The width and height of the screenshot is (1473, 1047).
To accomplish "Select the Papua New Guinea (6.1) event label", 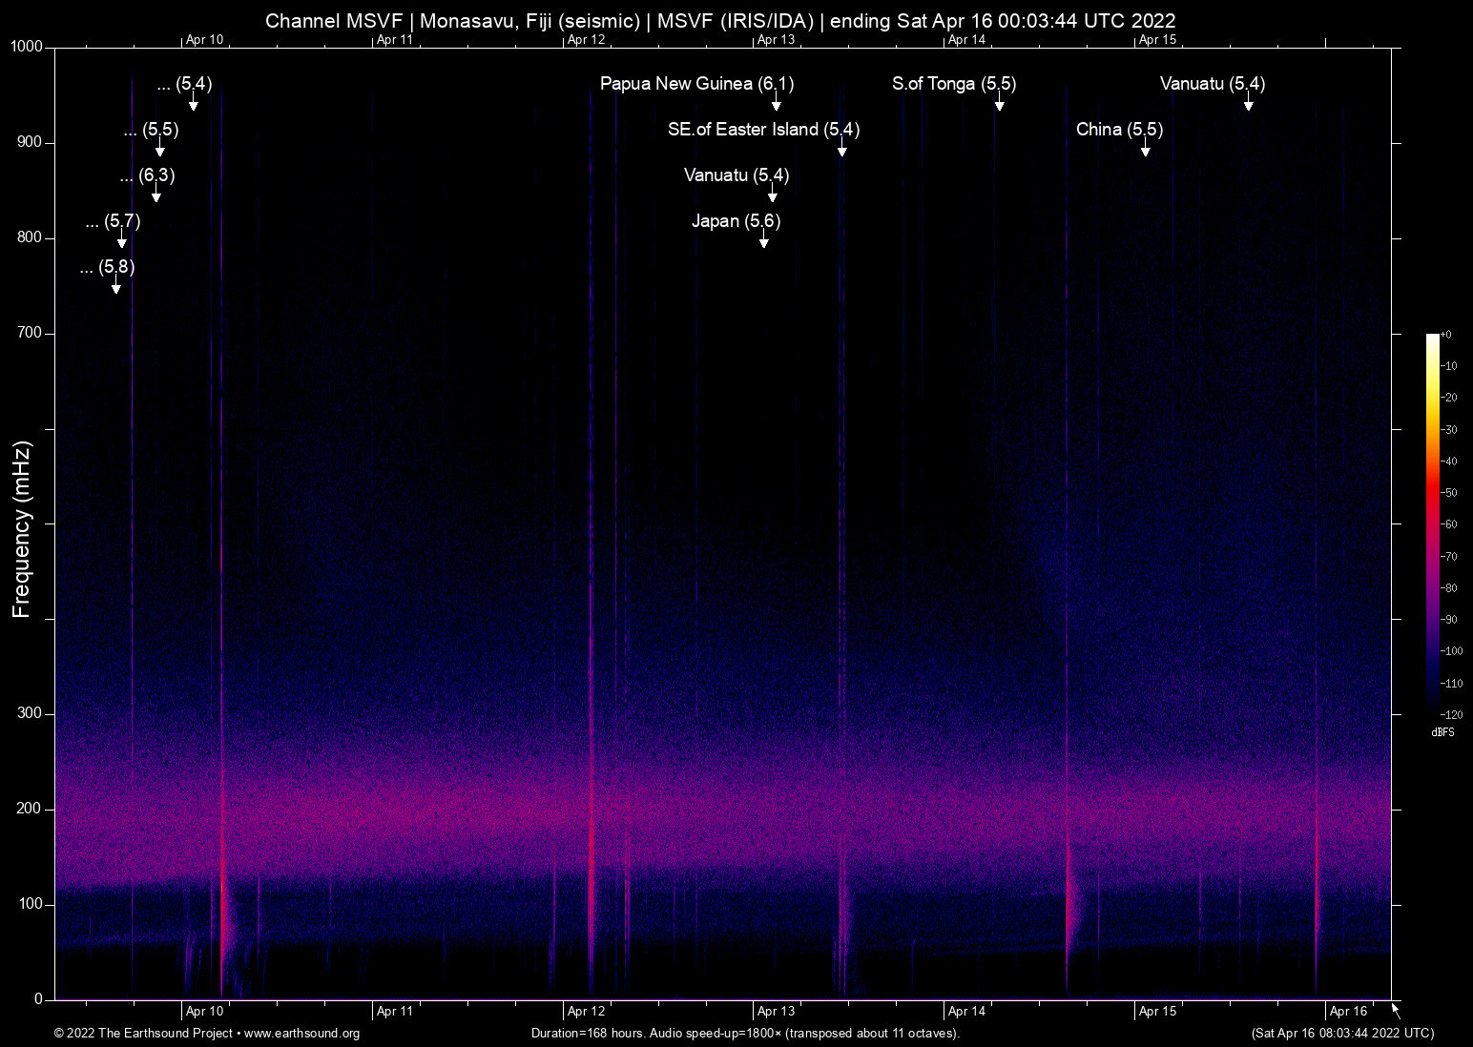I will [696, 84].
